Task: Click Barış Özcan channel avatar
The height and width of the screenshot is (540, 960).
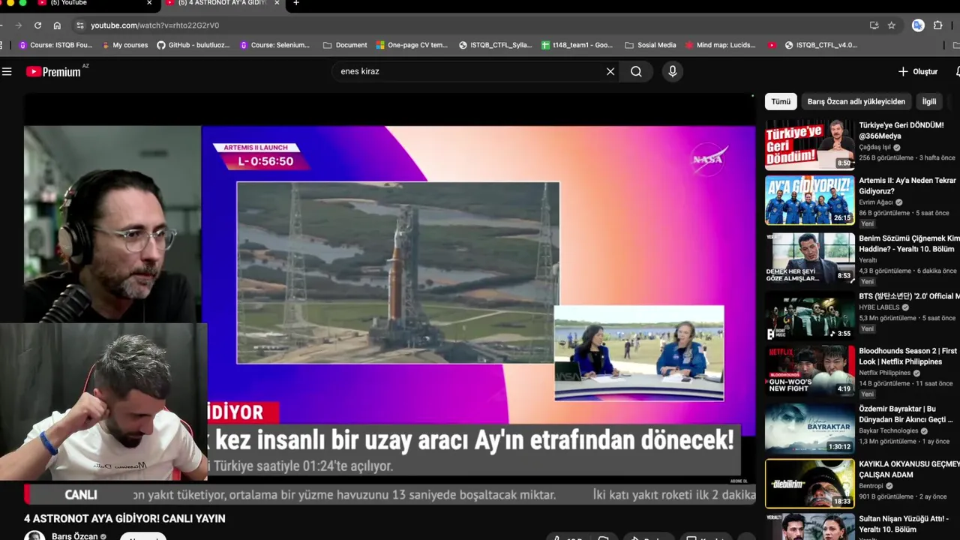Action: 34,535
